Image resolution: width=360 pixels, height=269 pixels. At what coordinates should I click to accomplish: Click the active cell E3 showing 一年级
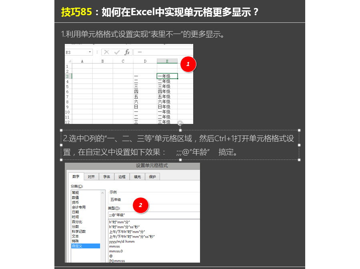pos(167,76)
